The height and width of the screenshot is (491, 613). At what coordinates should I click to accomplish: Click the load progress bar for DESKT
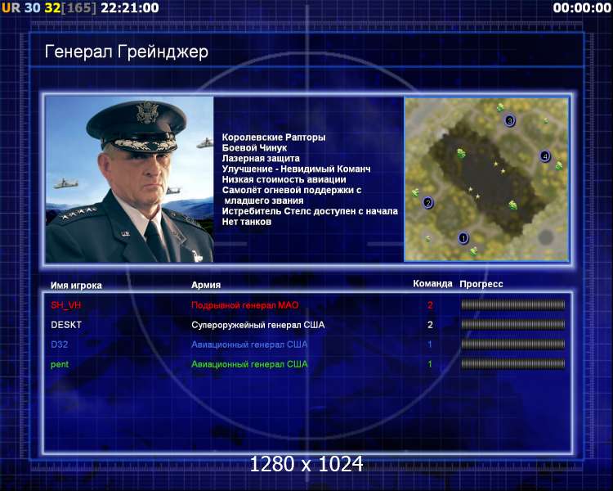pyautogui.click(x=513, y=324)
